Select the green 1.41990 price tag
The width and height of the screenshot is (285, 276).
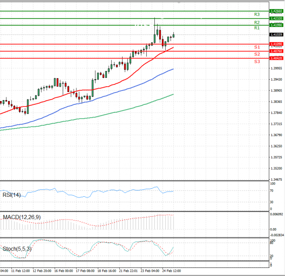point(276,25)
